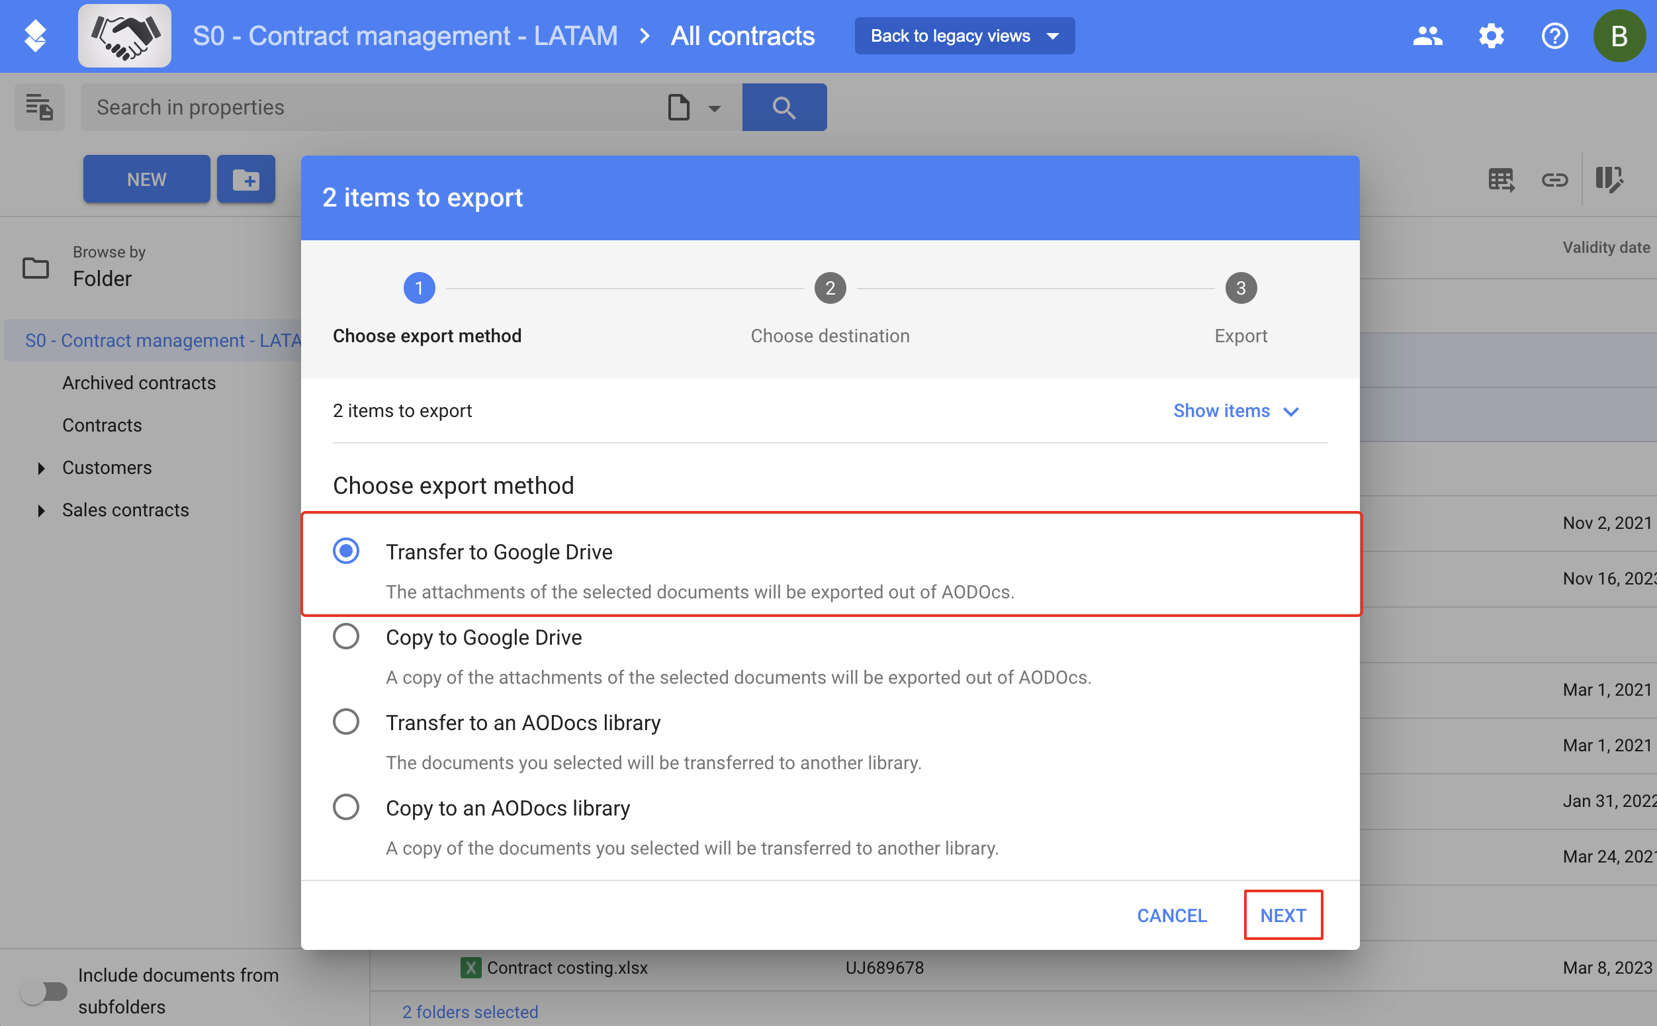1657x1026 pixels.
Task: Click the copy link icon
Action: coord(1554,180)
